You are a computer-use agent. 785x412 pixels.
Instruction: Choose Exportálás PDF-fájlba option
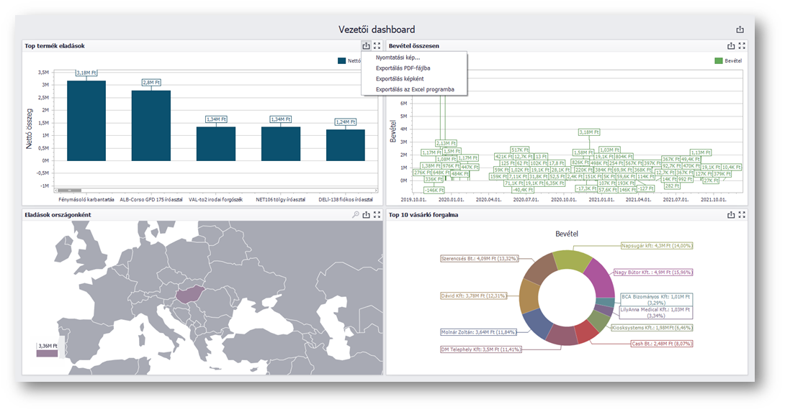[x=403, y=68]
